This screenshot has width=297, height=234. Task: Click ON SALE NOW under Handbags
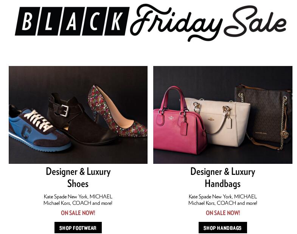(223, 213)
